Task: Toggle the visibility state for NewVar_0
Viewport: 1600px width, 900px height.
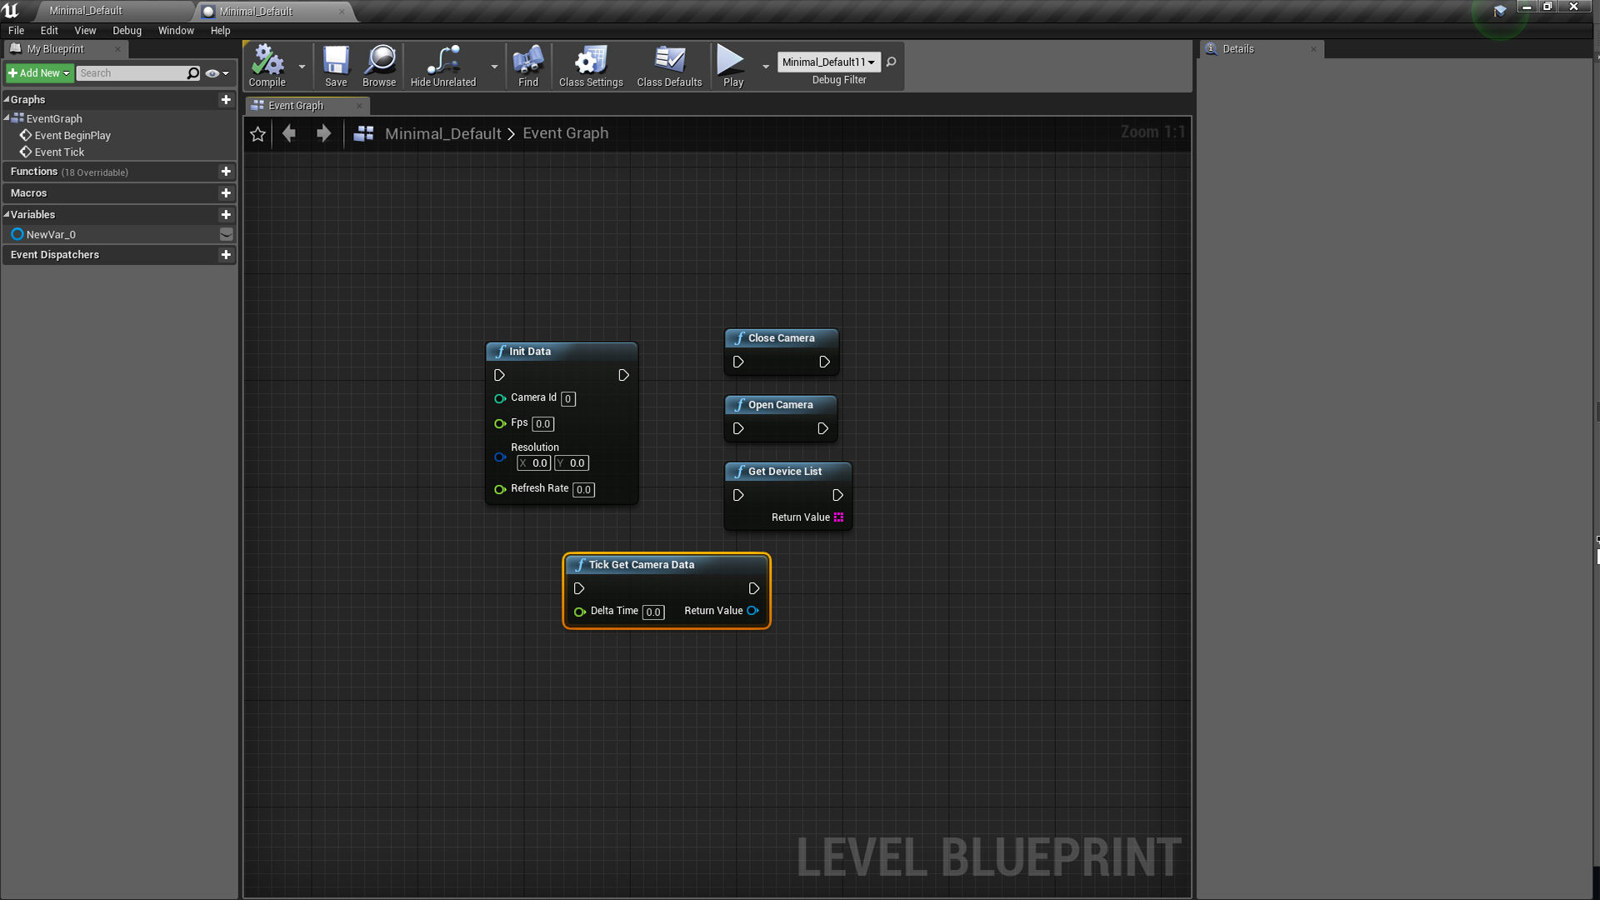Action: (226, 234)
